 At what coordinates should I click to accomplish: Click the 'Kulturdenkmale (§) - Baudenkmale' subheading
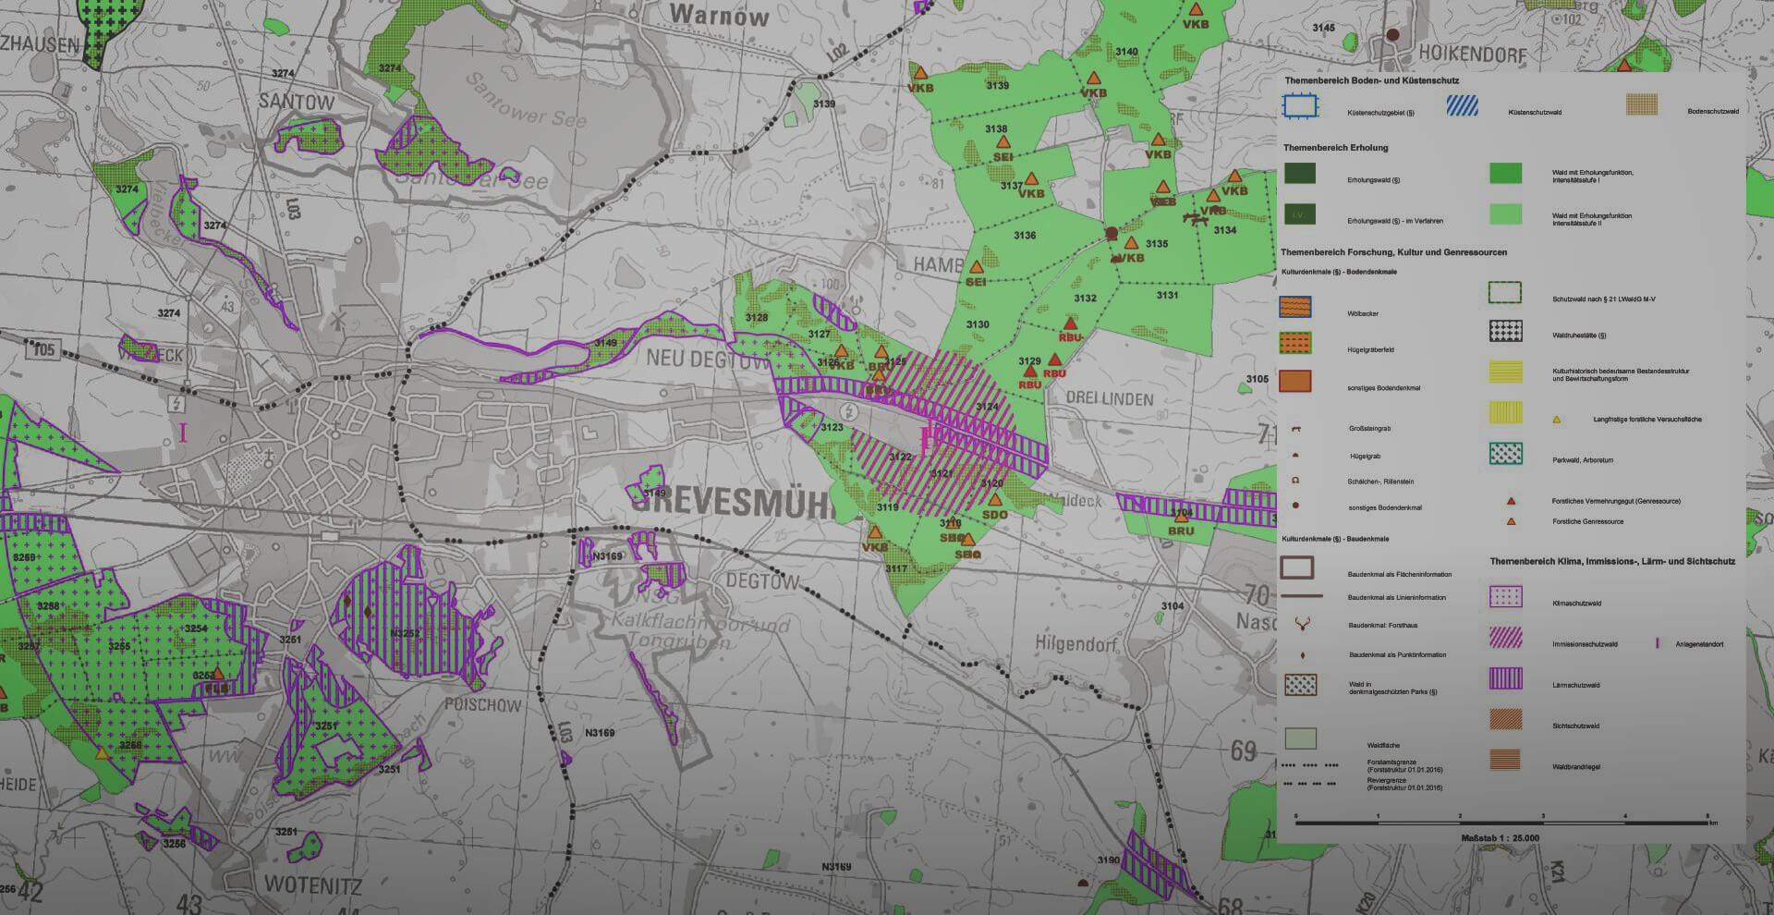coord(1337,539)
